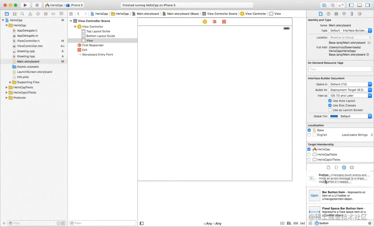
Task: Select the View Controller dock icon on canvas
Action: [x=205, y=21]
